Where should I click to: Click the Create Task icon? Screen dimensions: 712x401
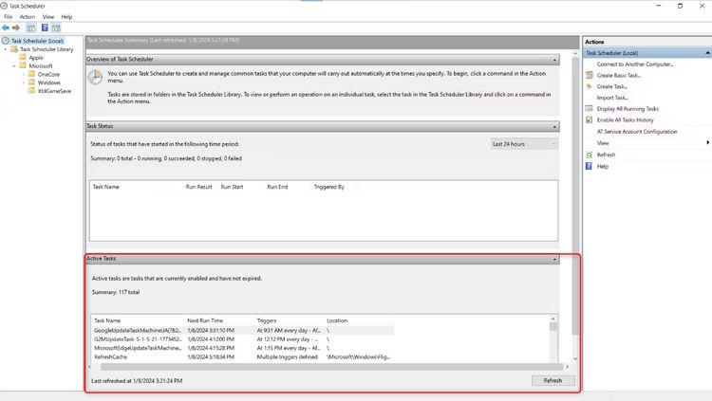(590, 86)
